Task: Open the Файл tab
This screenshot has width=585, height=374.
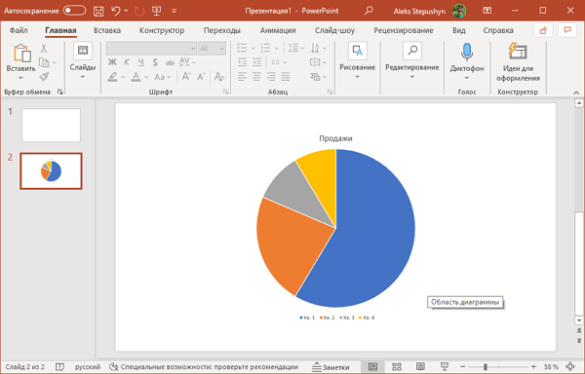Action: coord(19,30)
